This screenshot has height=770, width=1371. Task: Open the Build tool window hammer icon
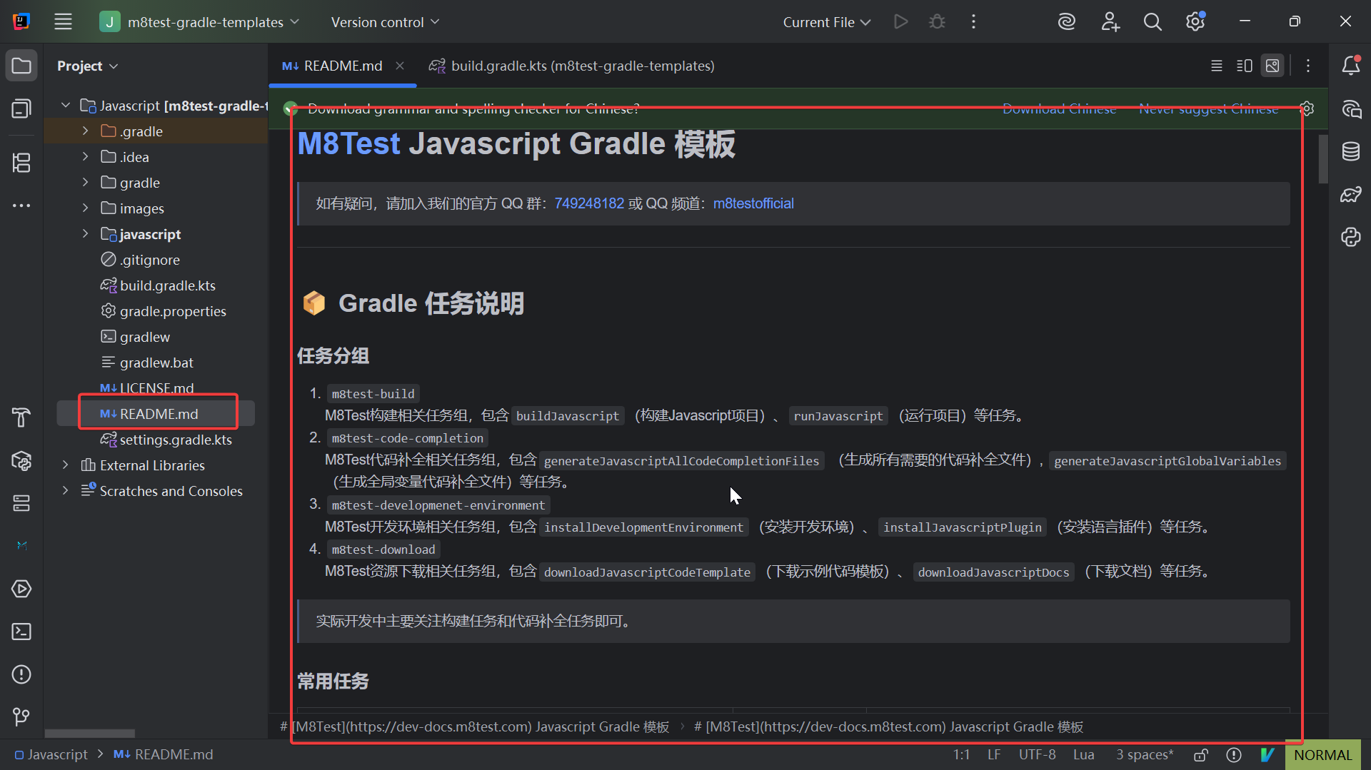point(21,417)
